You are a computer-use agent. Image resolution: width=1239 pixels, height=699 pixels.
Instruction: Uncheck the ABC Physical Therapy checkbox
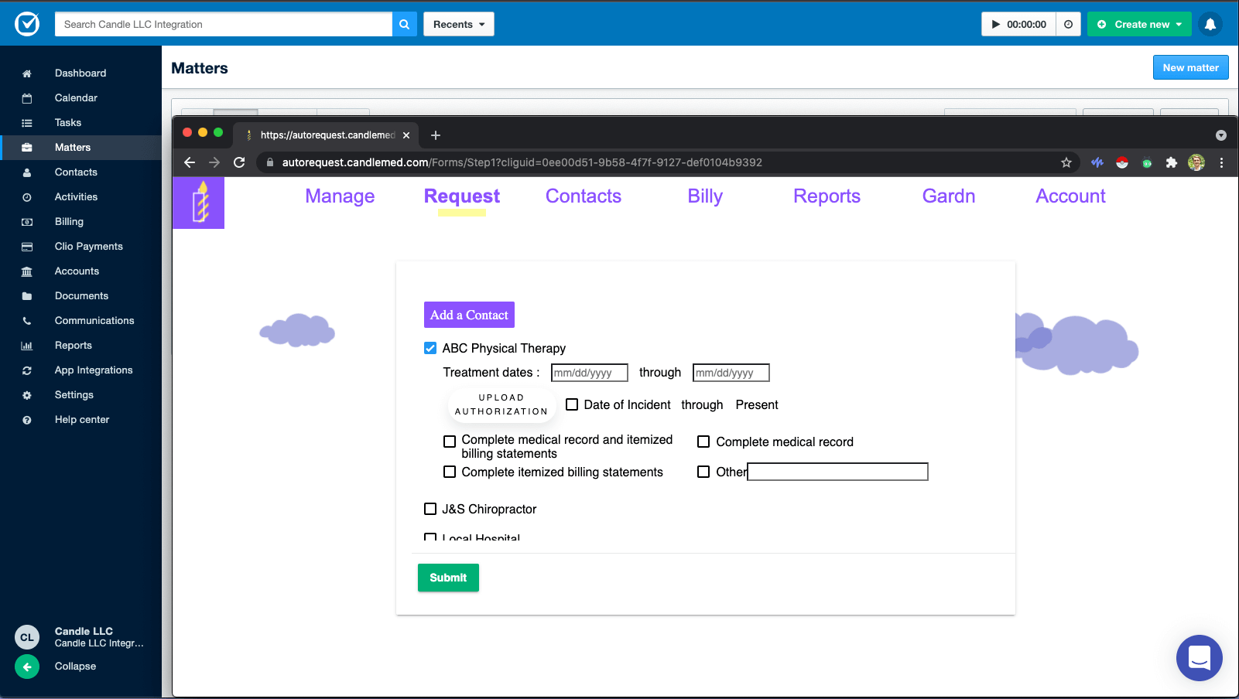coord(430,348)
